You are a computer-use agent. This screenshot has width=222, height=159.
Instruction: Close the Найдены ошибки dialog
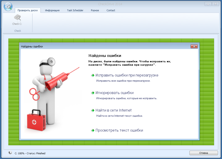click(x=194, y=46)
